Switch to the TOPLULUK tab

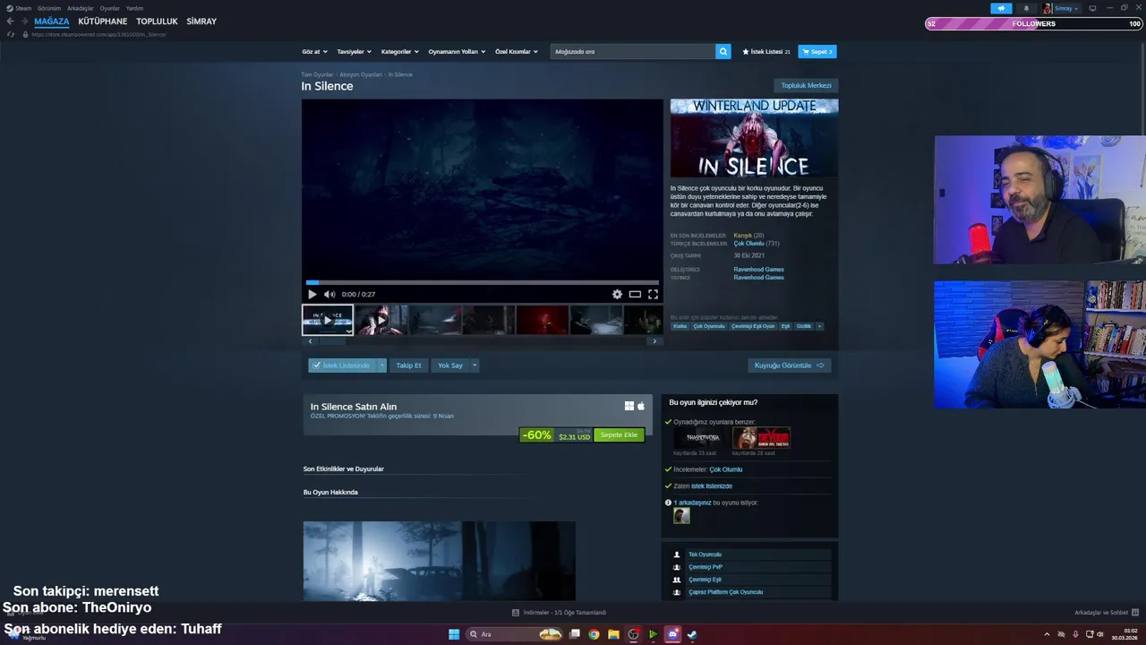click(157, 21)
